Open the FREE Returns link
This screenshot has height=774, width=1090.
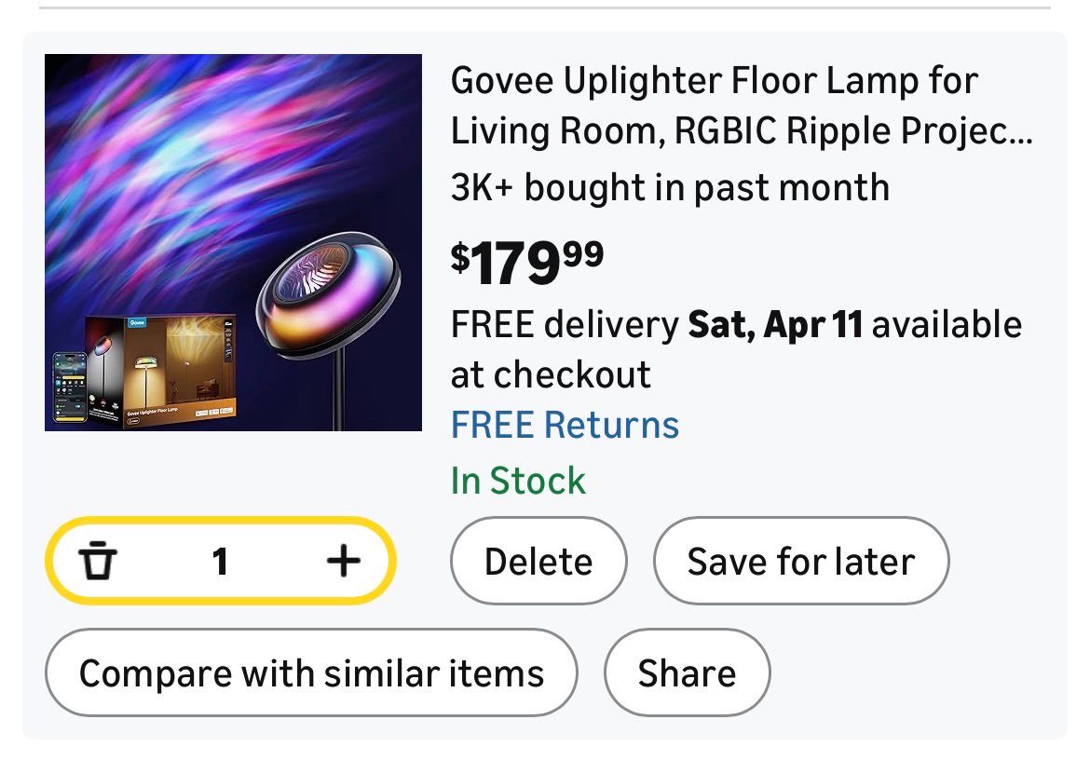pos(565,426)
